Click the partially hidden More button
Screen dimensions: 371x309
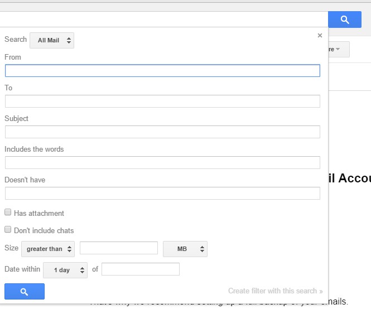pos(338,49)
